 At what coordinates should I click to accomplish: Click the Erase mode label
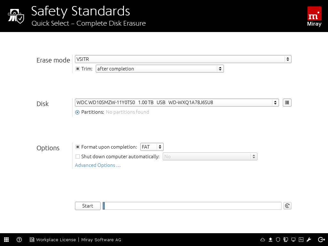coord(53,60)
